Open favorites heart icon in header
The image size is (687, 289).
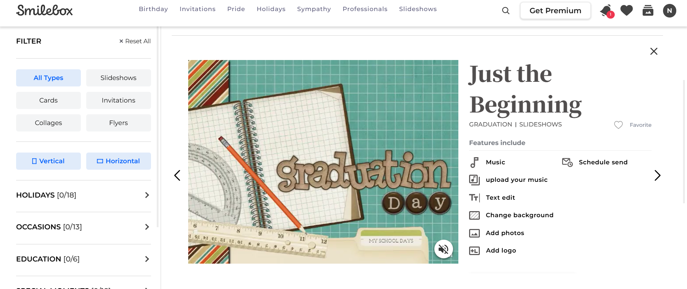627,10
